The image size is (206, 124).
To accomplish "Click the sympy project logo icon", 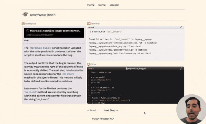I will coord(25,14).
